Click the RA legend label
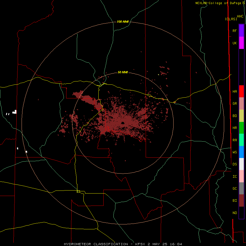The height and width of the screenshot is (246, 246). pyautogui.click(x=235, y=140)
